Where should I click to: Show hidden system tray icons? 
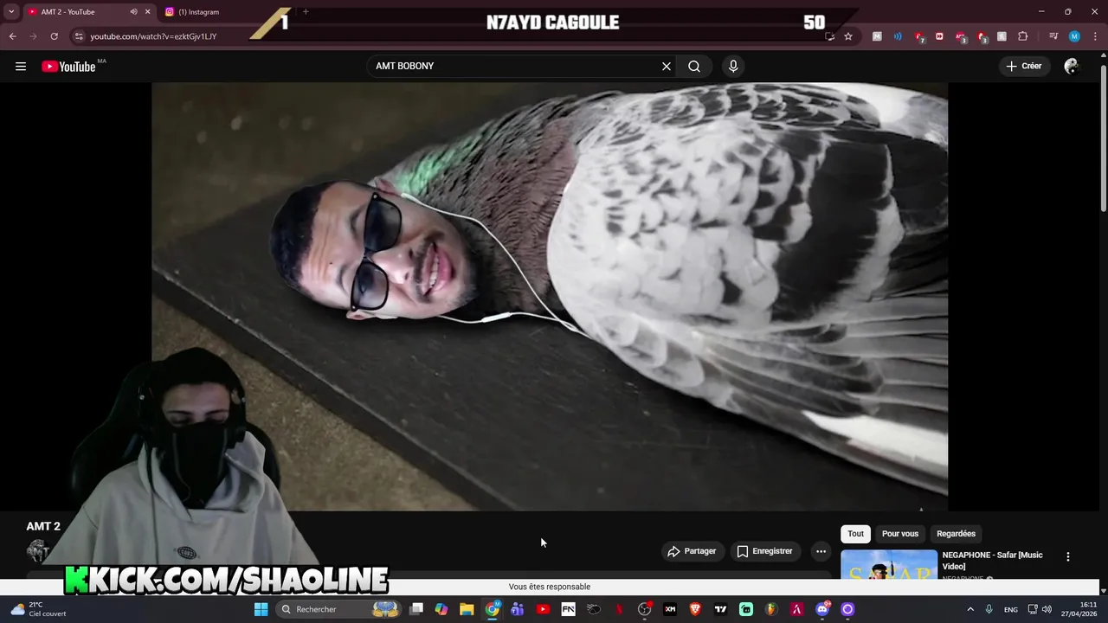pyautogui.click(x=969, y=609)
